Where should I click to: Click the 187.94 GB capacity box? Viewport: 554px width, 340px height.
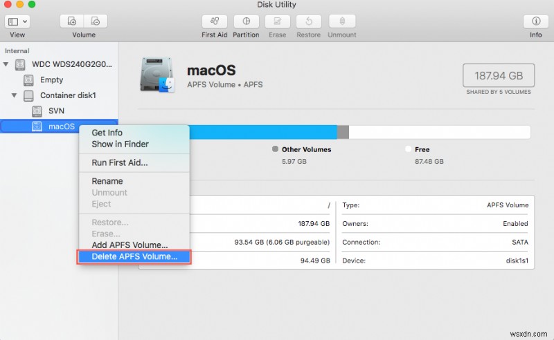tap(499, 75)
